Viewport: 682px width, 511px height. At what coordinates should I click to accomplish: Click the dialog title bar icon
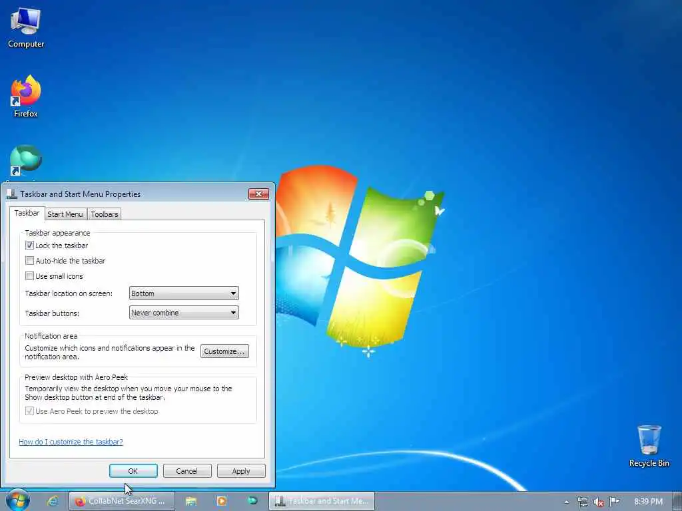tap(12, 194)
